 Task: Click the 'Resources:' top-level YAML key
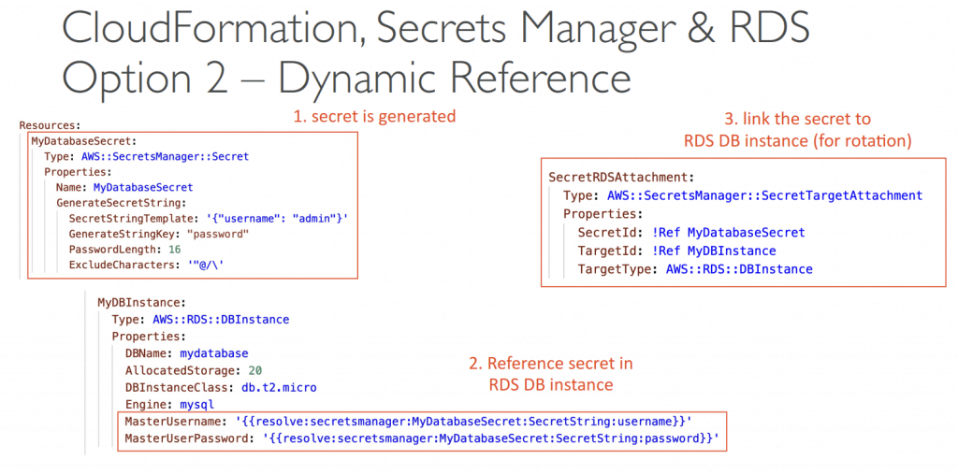coord(51,125)
